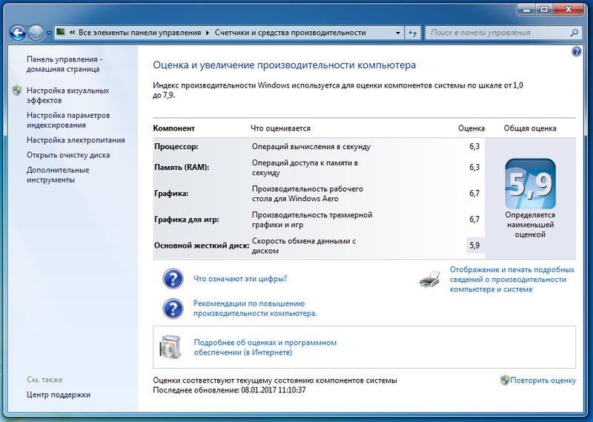Click 'Повторить оценку' to rerun assessment
The width and height of the screenshot is (593, 422).
[x=543, y=380]
